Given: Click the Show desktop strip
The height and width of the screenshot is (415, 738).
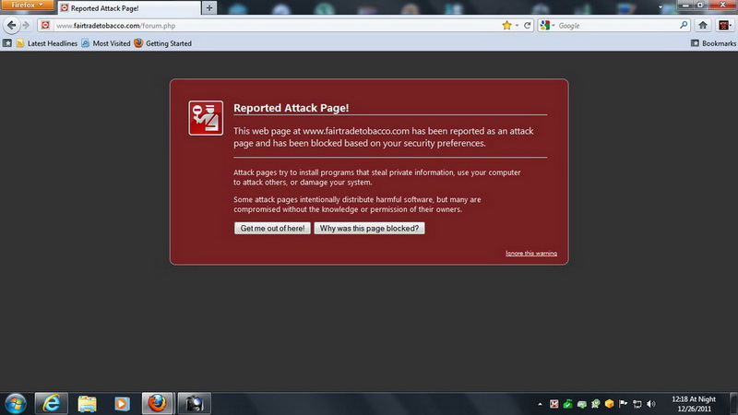Looking at the screenshot, I should (x=733, y=404).
